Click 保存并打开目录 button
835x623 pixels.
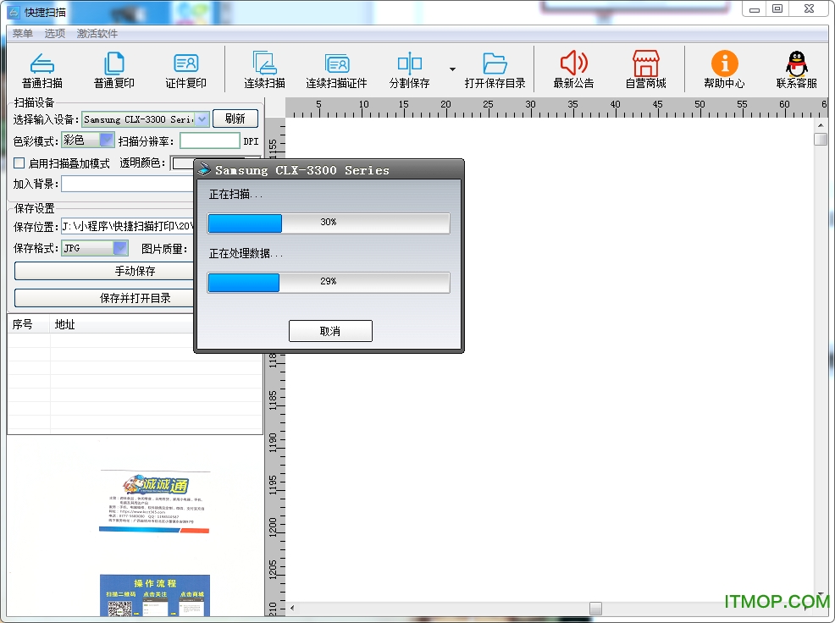[x=104, y=298]
